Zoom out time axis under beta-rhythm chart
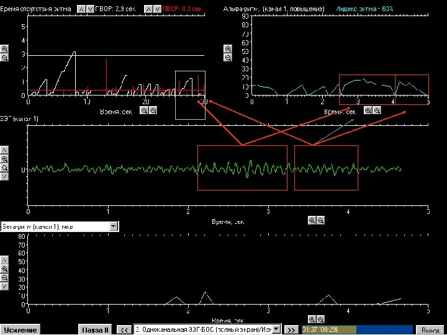 click(x=321, y=319)
